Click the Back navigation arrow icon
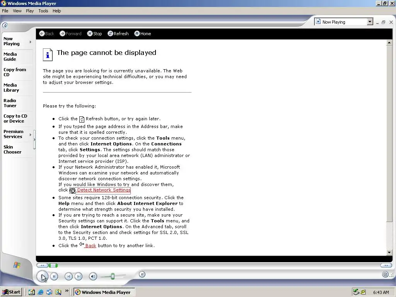The image size is (396, 297). coord(42,34)
